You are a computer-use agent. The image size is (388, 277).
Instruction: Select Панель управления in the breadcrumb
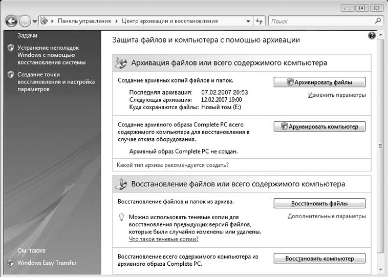click(84, 21)
